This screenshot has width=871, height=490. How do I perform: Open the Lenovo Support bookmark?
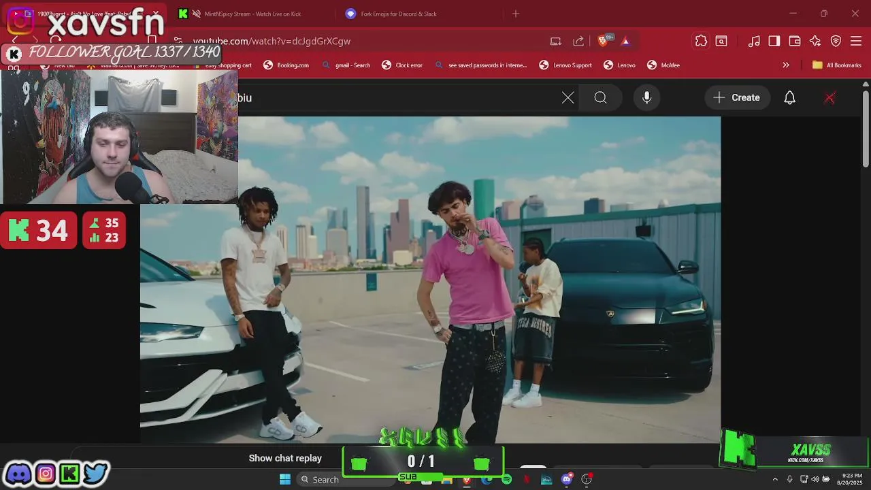(x=565, y=65)
